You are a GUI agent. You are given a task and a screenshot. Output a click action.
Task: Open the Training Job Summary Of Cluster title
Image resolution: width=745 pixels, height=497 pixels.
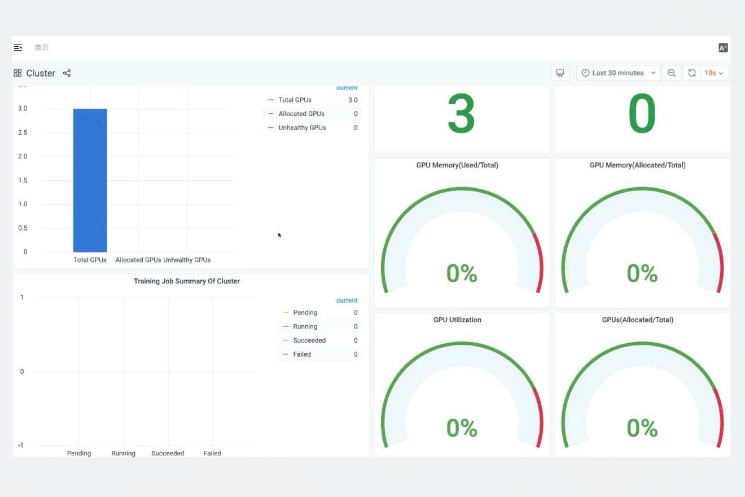187,281
